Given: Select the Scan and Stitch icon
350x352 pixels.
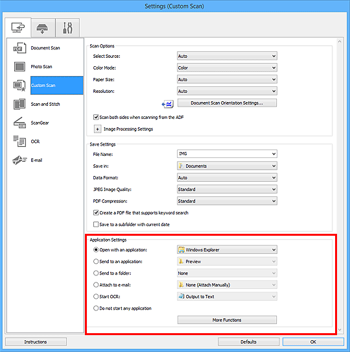Looking at the screenshot, I should click(x=19, y=104).
